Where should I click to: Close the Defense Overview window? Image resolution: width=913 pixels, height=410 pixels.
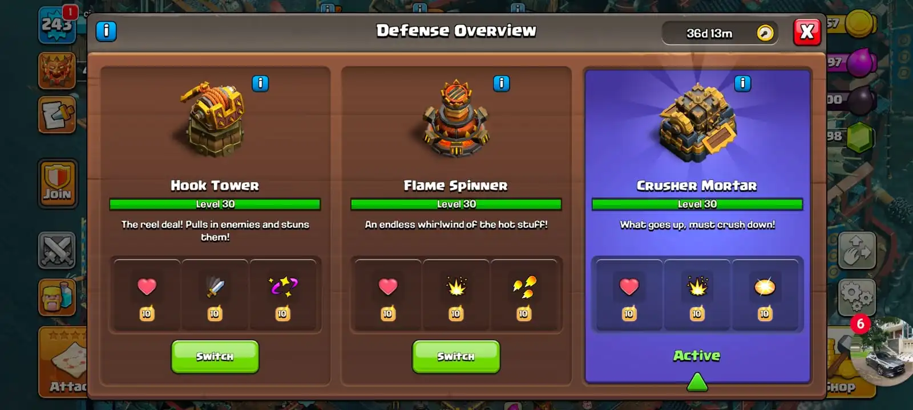[807, 31]
